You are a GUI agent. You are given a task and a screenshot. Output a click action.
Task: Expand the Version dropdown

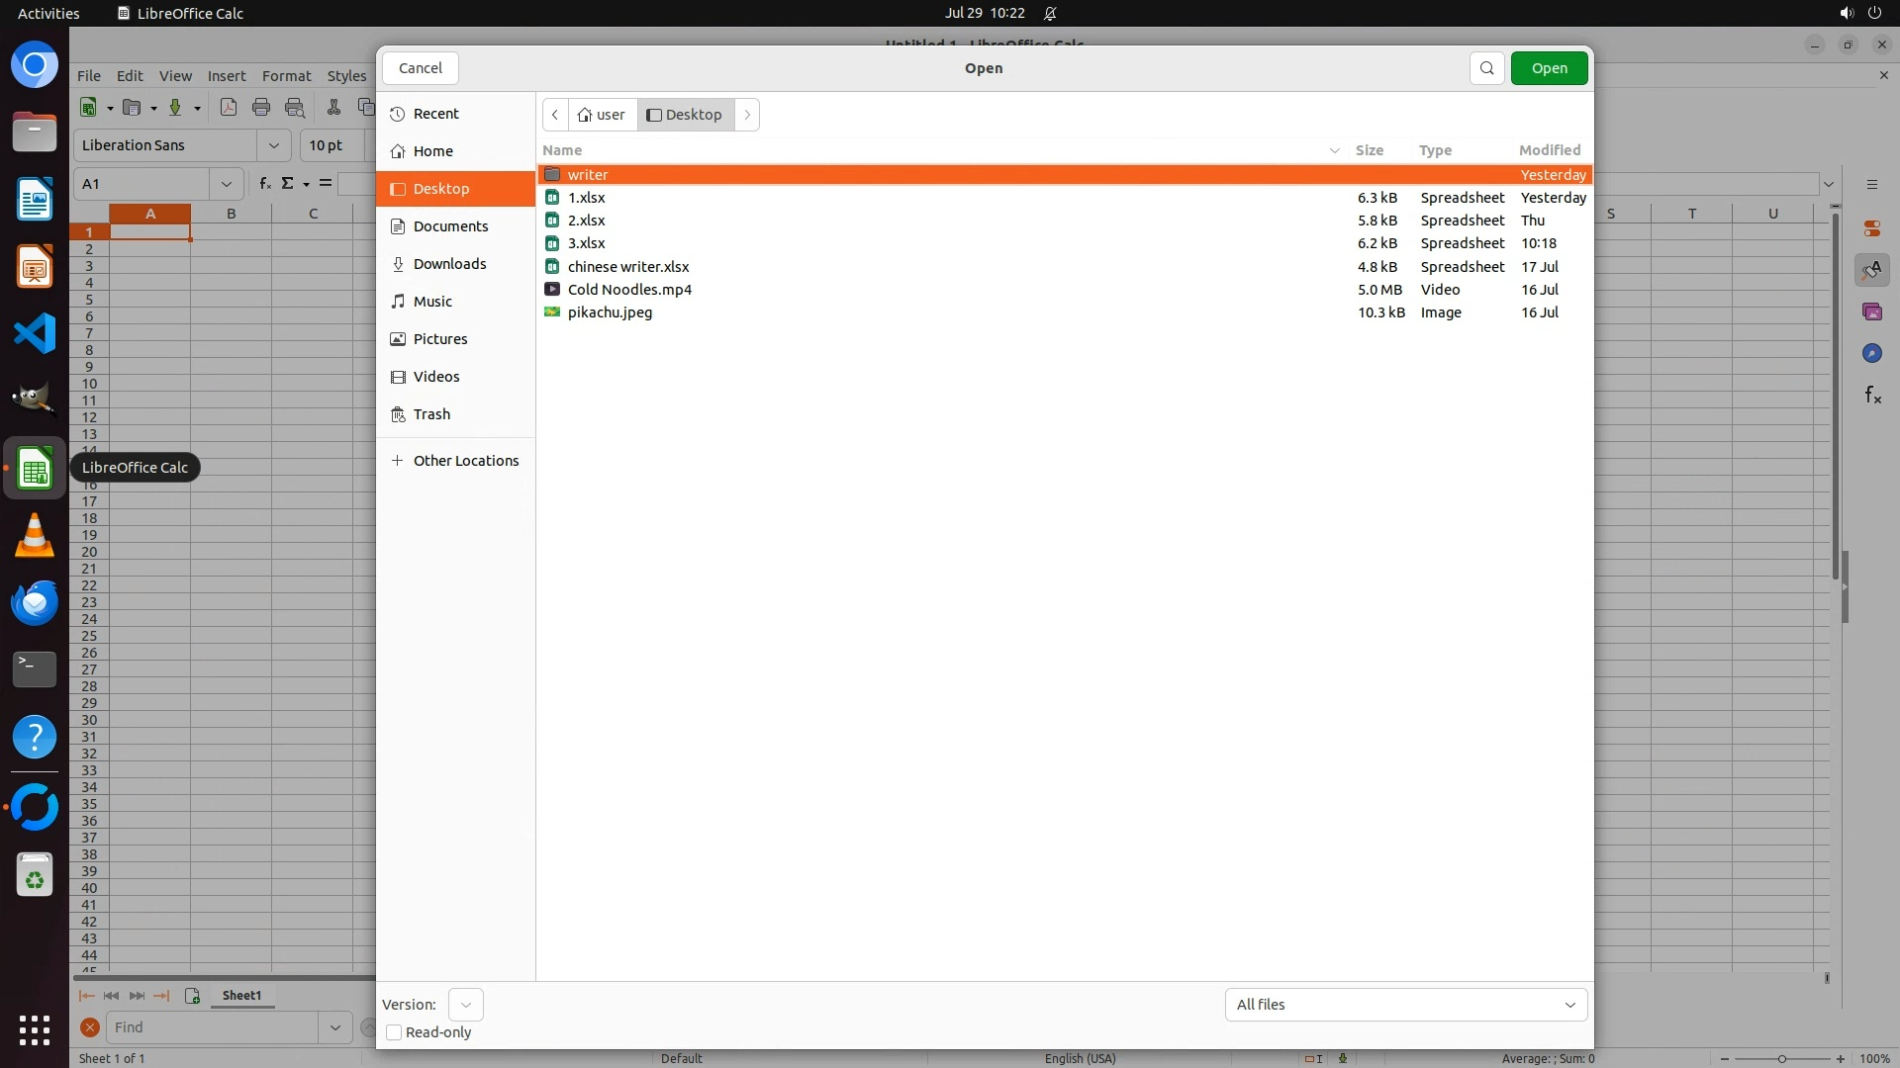[x=465, y=1005]
